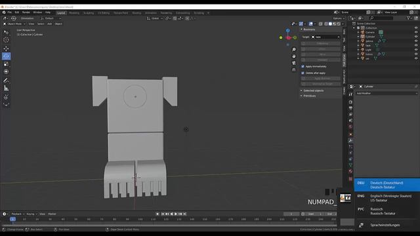The width and height of the screenshot is (420, 236).
Task: Open the Modifier wrench properties tab
Action: (x=350, y=140)
